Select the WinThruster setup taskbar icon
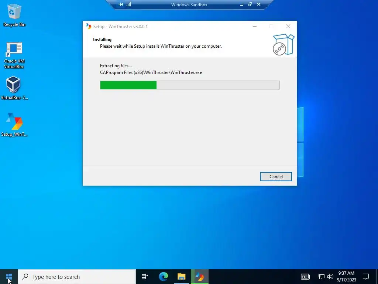378x284 pixels. point(200,277)
